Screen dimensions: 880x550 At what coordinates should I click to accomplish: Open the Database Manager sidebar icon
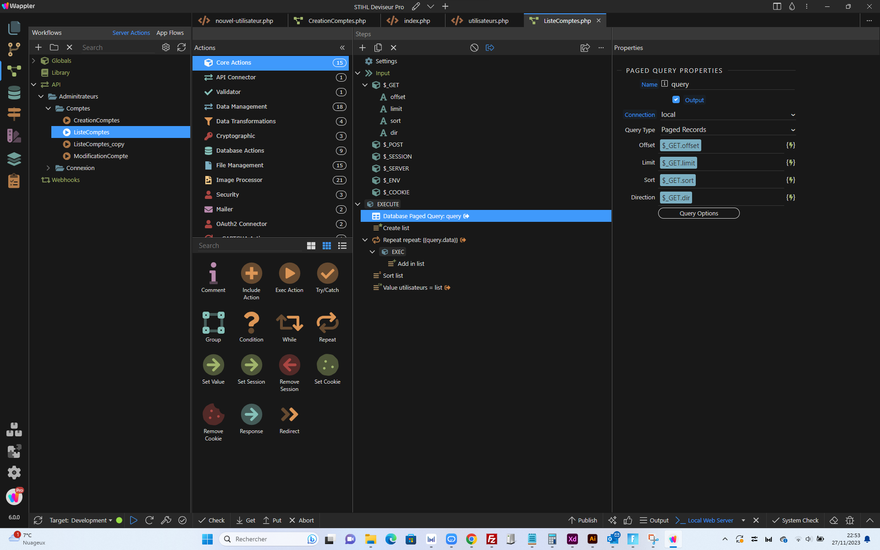click(14, 93)
